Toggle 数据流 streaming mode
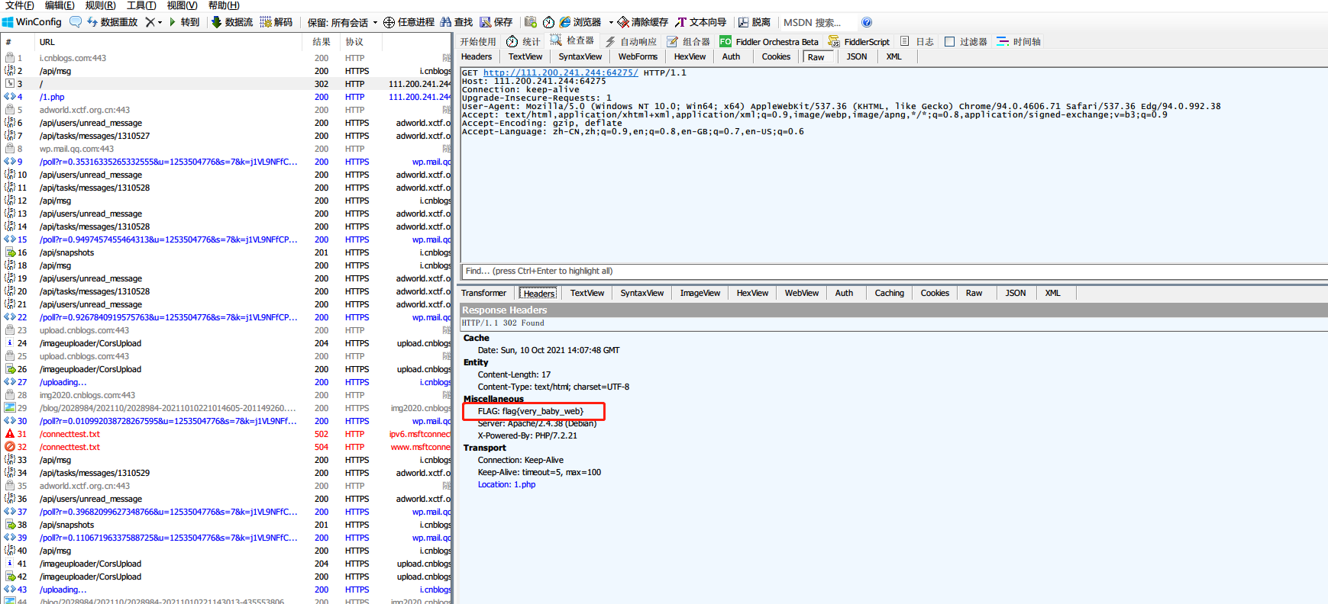 [x=232, y=22]
